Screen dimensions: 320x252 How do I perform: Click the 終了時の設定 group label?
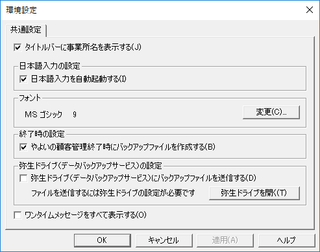coord(42,134)
